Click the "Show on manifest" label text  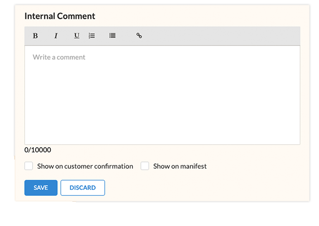[180, 166]
